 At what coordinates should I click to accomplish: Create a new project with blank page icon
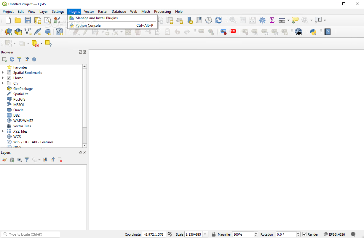9,20
